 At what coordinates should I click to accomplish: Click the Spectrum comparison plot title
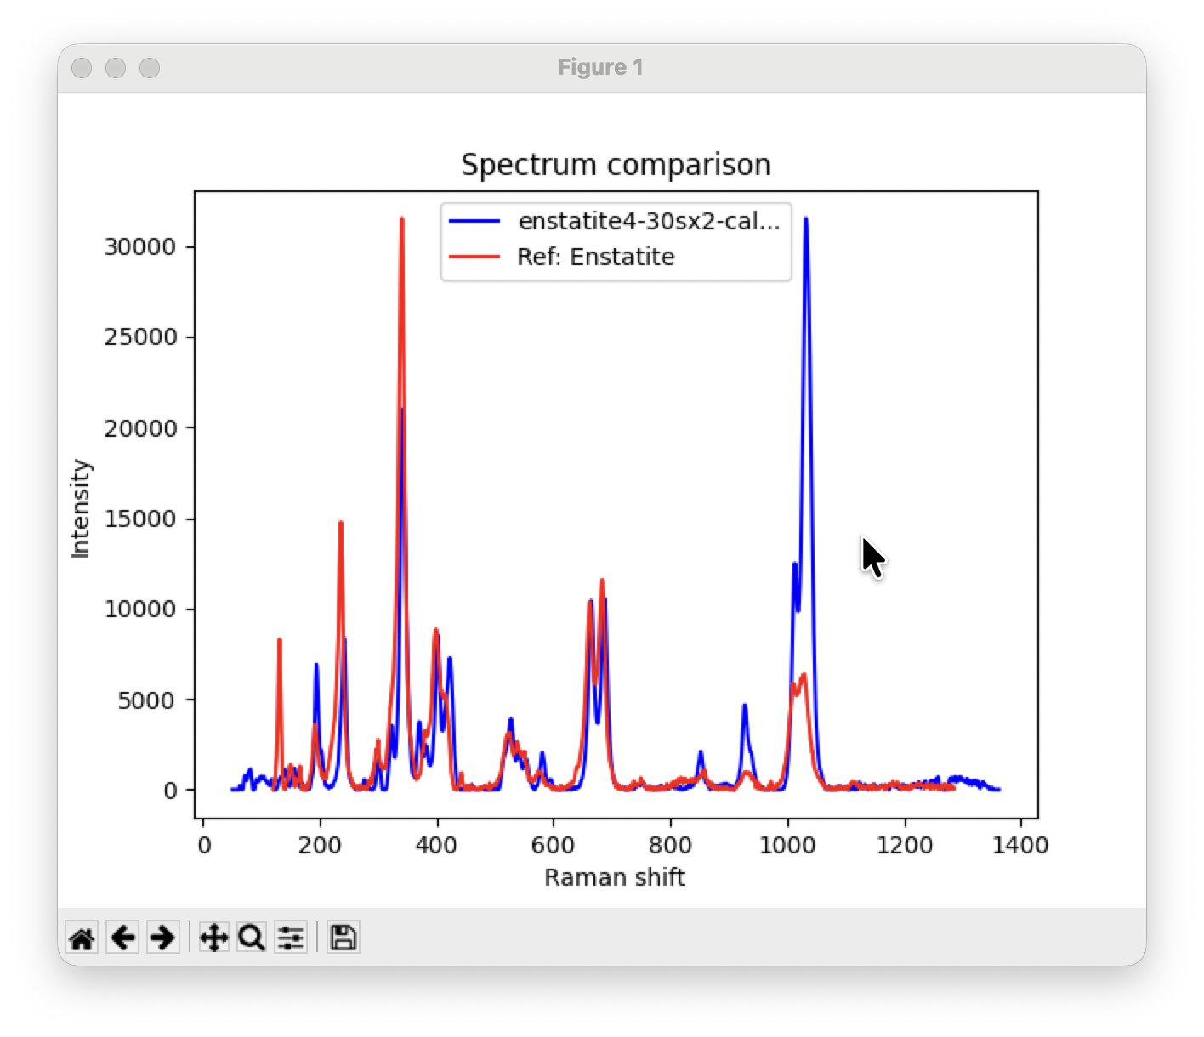tap(616, 165)
